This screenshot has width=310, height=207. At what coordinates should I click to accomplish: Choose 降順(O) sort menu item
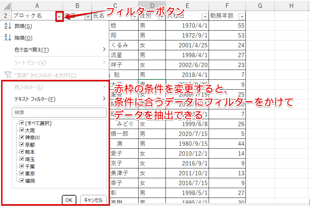[x=24, y=38]
